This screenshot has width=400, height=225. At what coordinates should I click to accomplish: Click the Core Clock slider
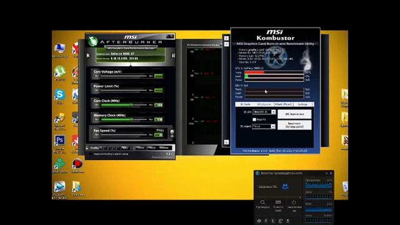tap(124, 105)
